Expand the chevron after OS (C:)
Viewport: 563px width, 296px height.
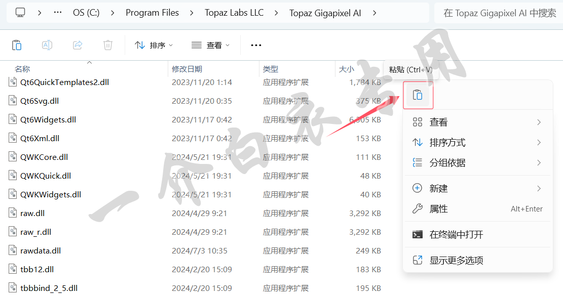[x=112, y=13]
